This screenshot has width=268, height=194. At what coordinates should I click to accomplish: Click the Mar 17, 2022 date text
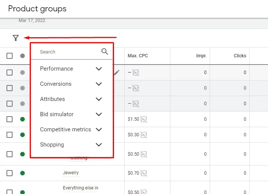click(x=32, y=21)
